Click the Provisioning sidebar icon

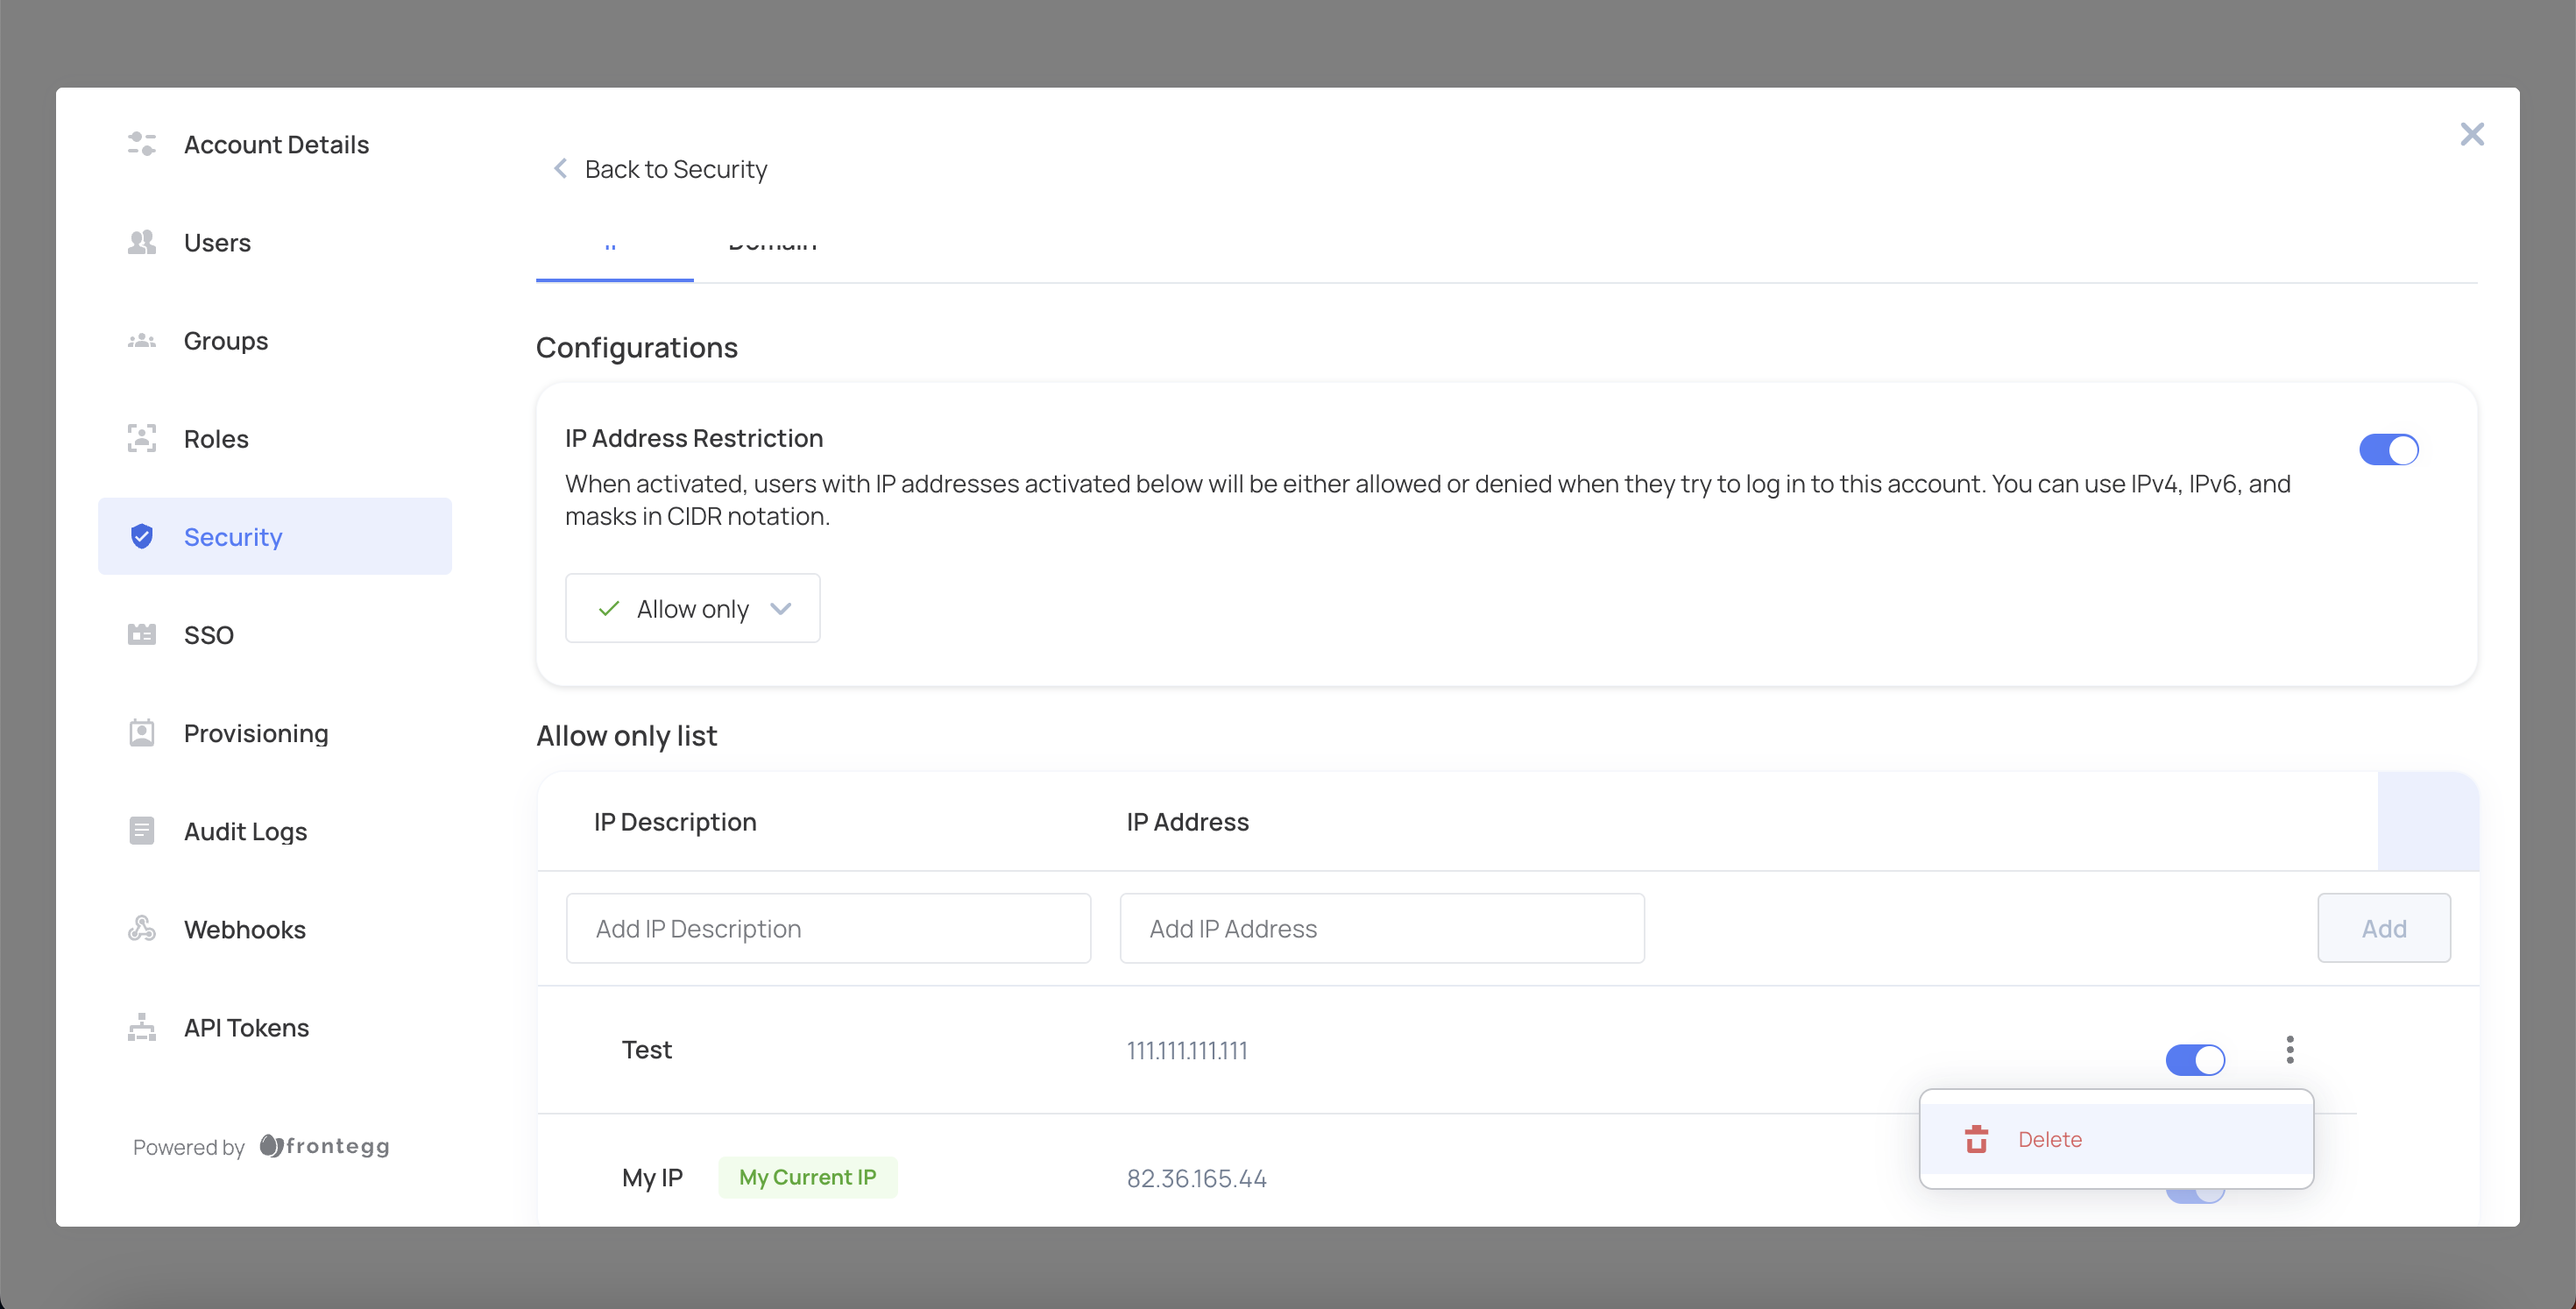coord(141,732)
